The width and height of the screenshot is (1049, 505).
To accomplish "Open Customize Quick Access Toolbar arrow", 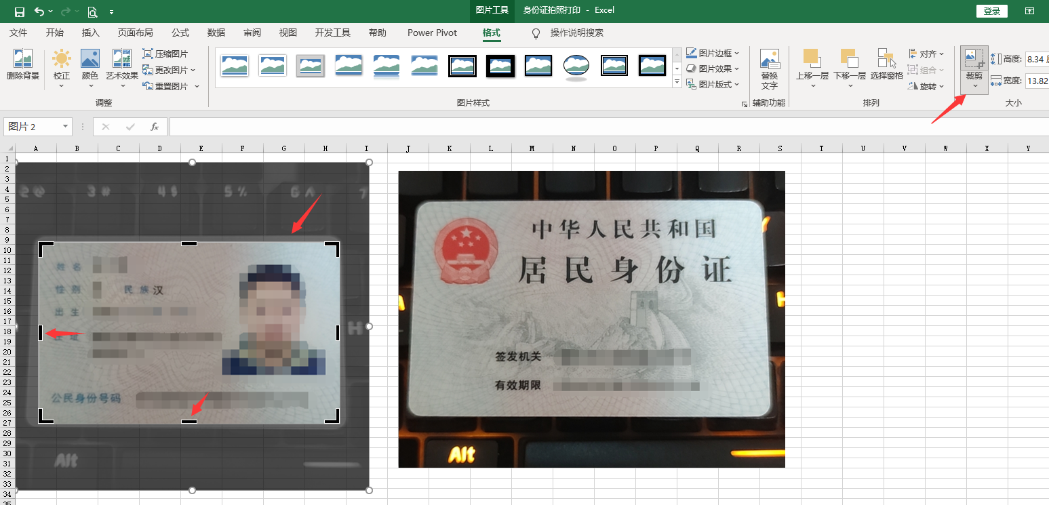I will [111, 12].
